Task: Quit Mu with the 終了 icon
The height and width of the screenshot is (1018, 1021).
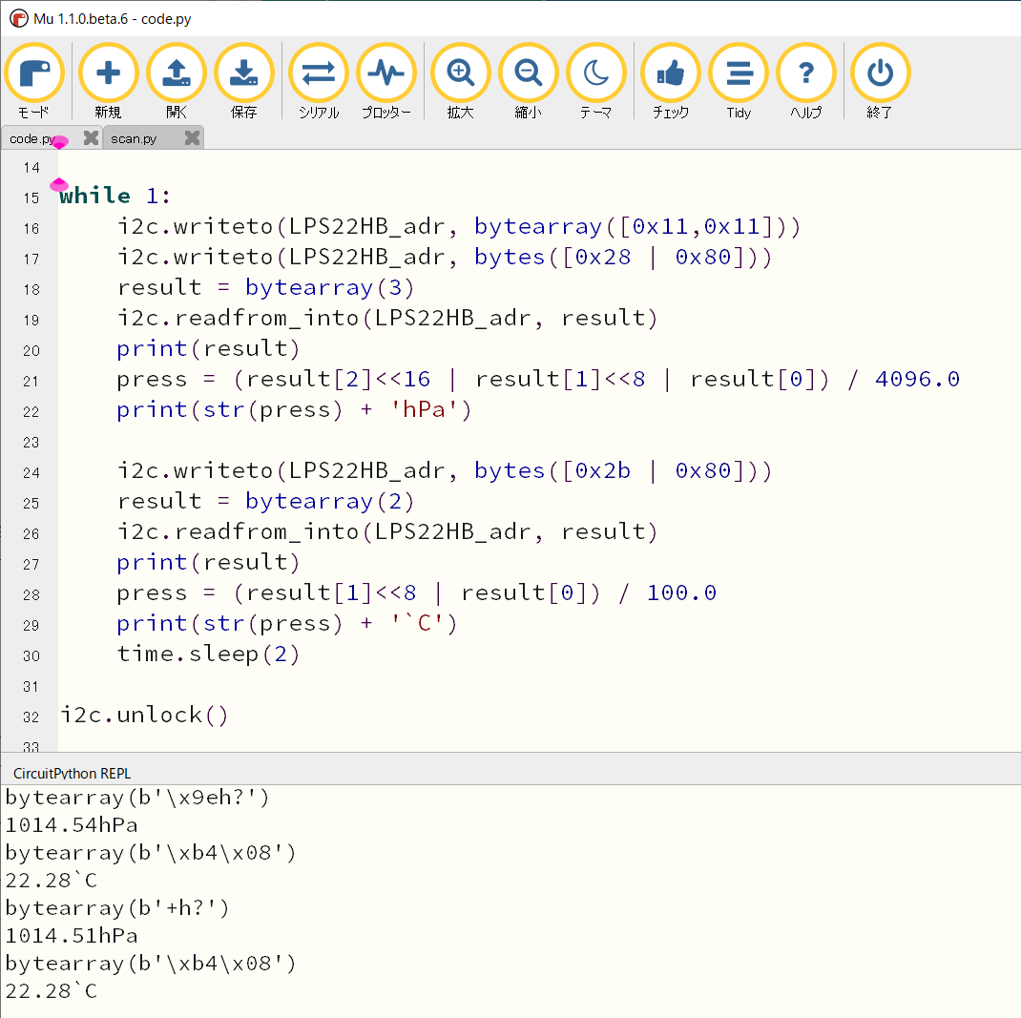Action: 879,73
